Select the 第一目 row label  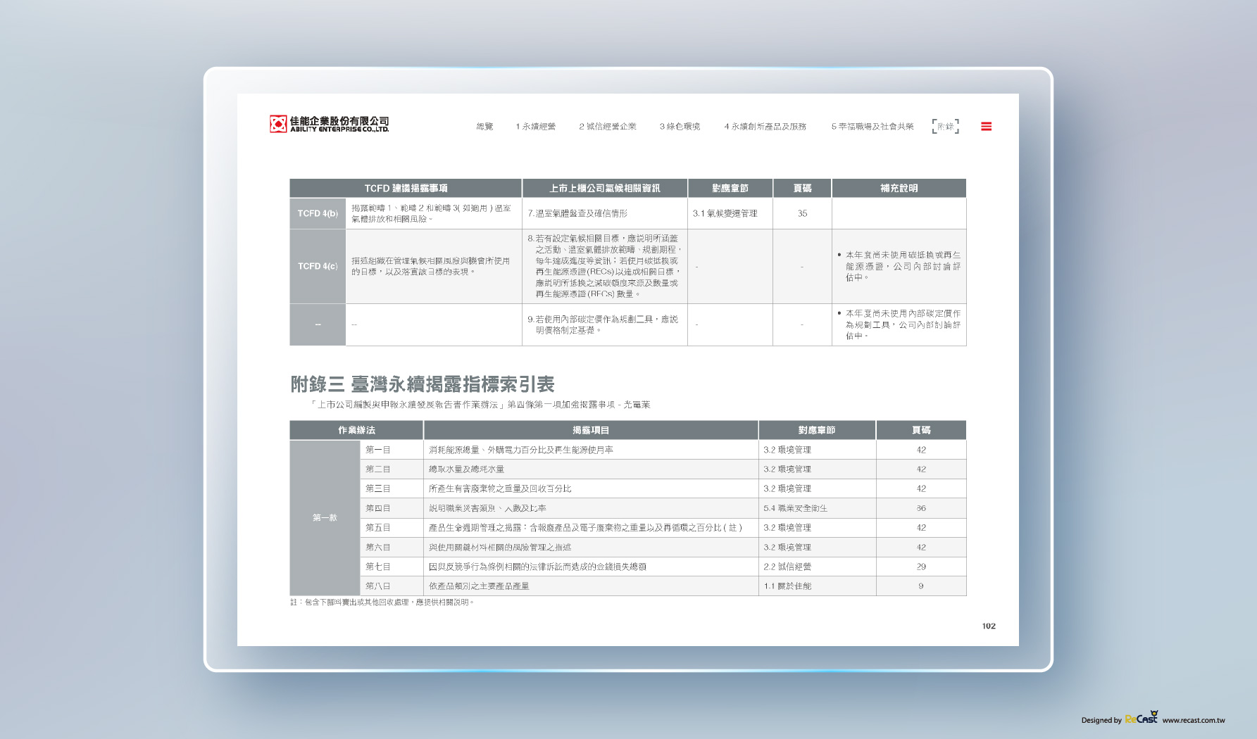coord(392,450)
